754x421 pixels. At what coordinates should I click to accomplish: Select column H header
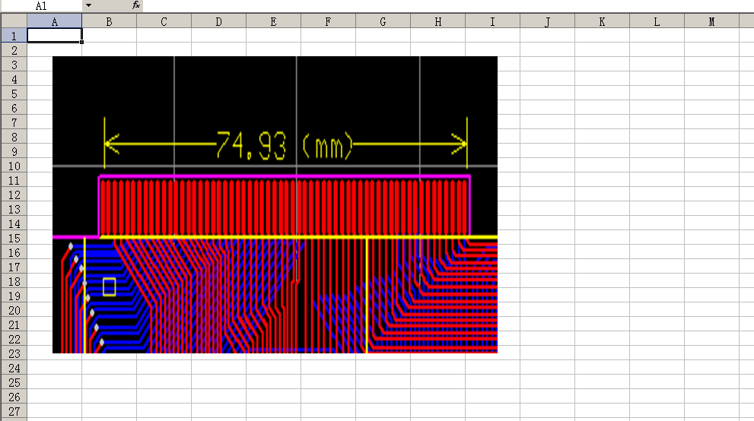click(x=438, y=21)
